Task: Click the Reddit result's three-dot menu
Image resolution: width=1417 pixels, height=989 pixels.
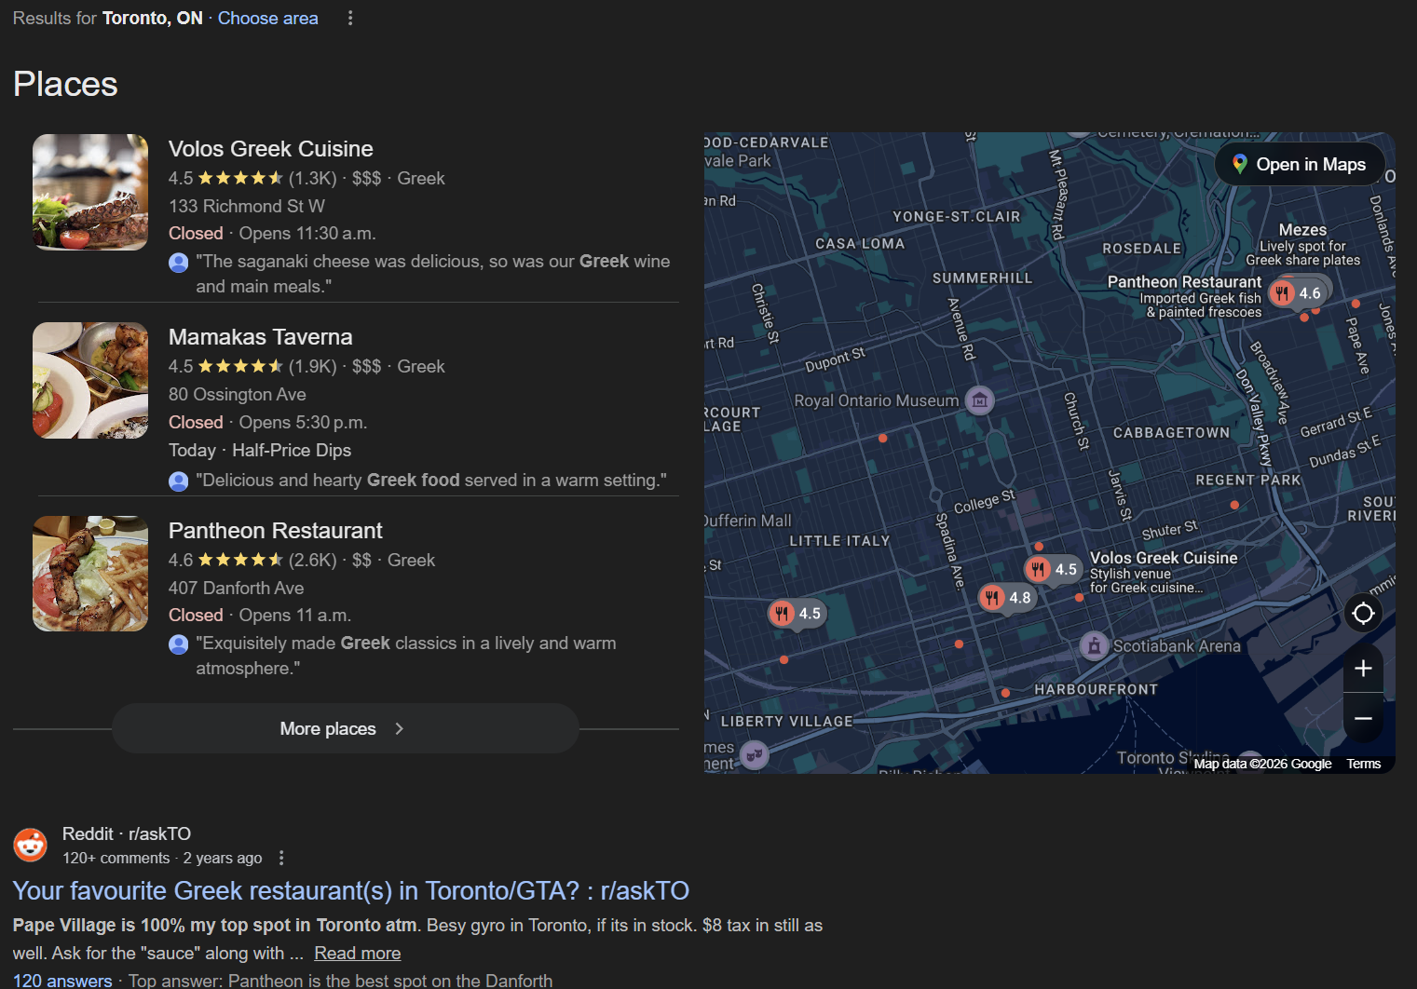Action: click(x=281, y=858)
